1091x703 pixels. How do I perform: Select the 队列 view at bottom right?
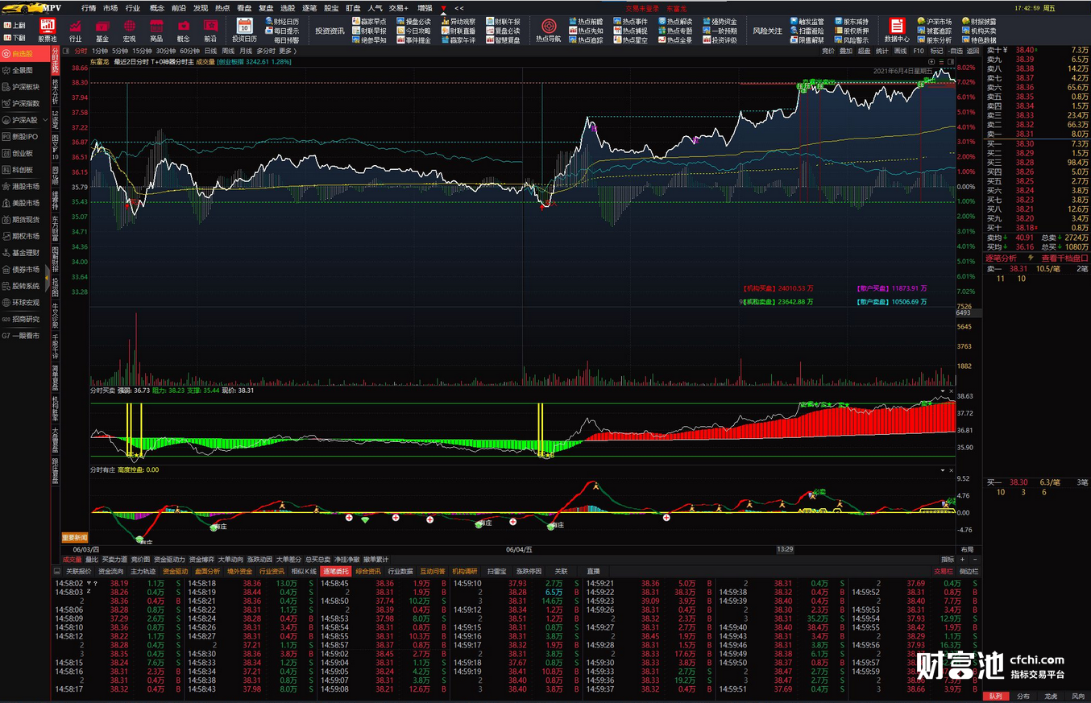pos(996,696)
